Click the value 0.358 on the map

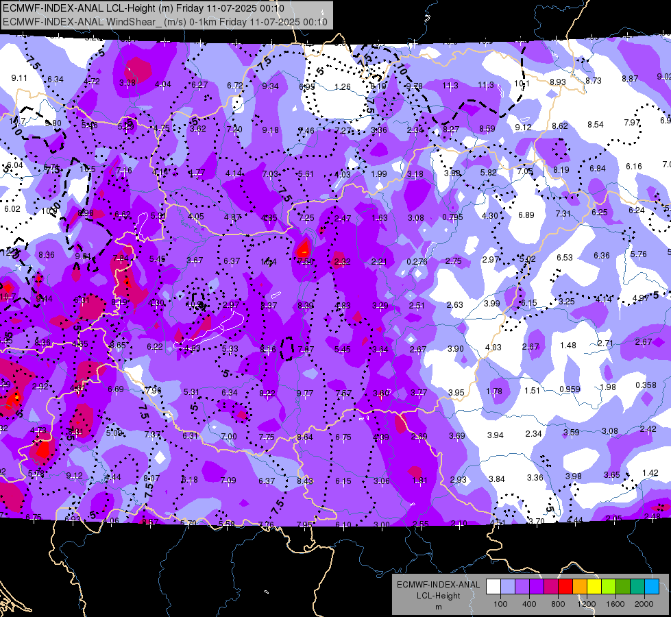(x=646, y=385)
